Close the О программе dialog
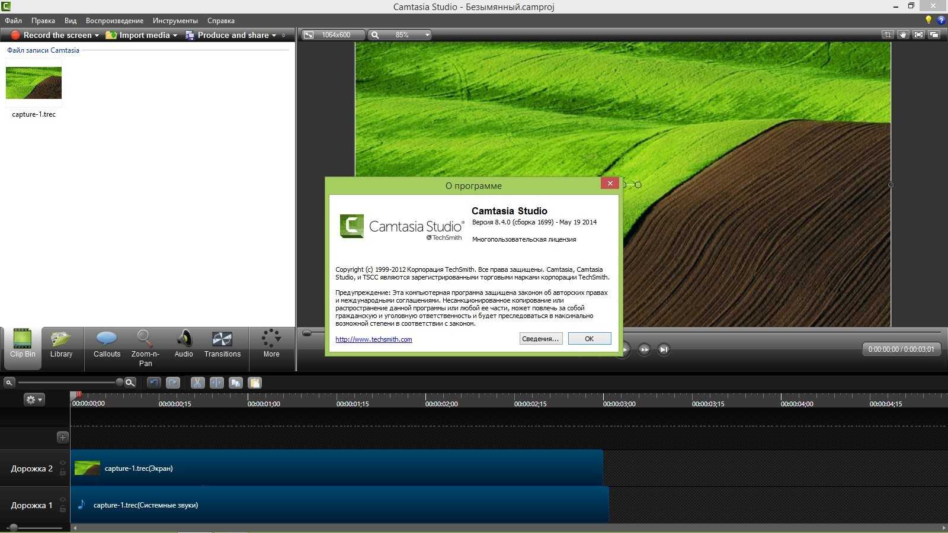Image resolution: width=948 pixels, height=533 pixels. [610, 184]
